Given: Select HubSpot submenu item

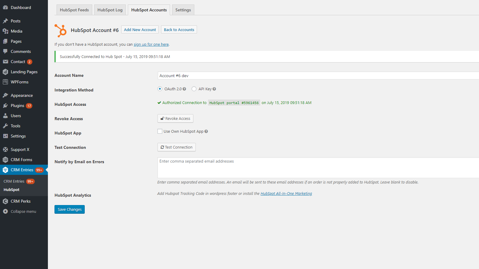Looking at the screenshot, I should coord(11,190).
